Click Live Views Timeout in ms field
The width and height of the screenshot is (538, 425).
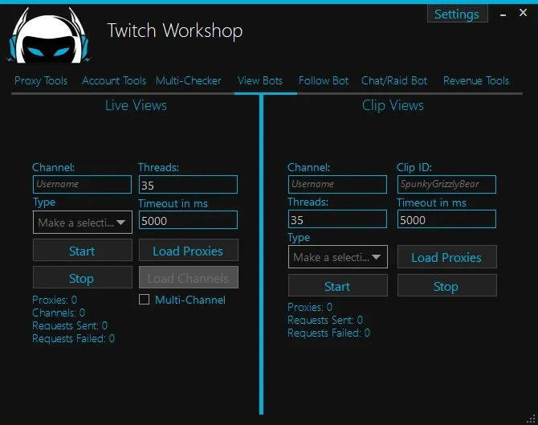pos(188,219)
